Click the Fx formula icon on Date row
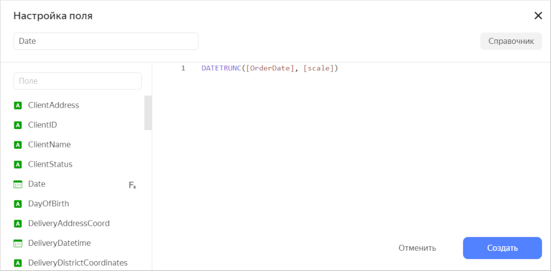The width and height of the screenshot is (551, 271). [x=133, y=185]
